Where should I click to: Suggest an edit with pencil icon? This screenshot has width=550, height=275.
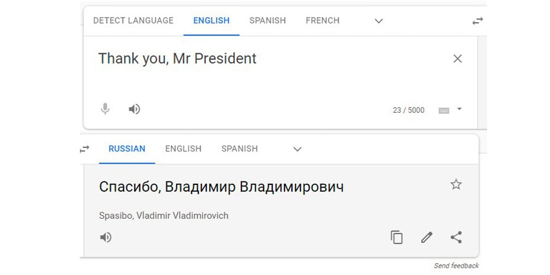click(427, 237)
